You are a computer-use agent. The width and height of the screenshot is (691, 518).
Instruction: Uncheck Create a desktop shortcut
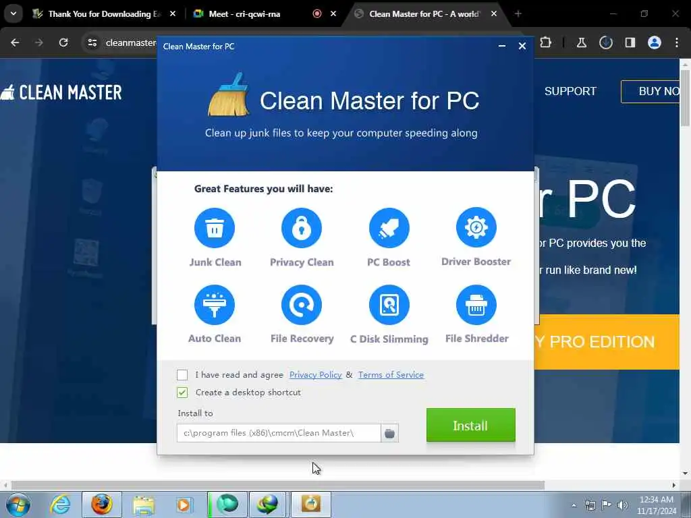pos(182,393)
